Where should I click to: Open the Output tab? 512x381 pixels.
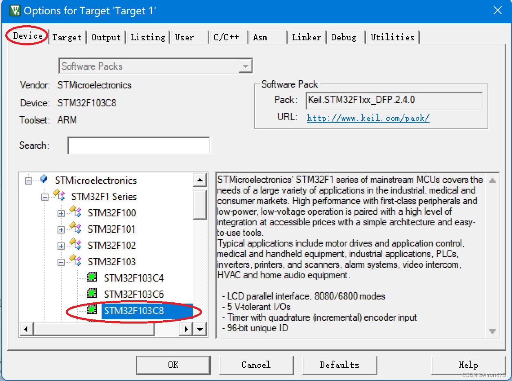(106, 37)
